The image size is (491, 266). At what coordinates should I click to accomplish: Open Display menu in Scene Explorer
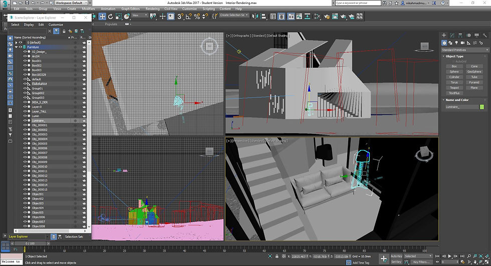coord(29,24)
